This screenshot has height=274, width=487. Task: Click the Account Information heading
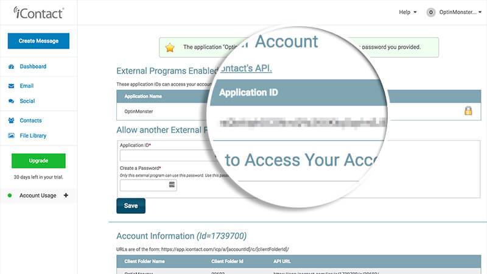click(x=181, y=236)
